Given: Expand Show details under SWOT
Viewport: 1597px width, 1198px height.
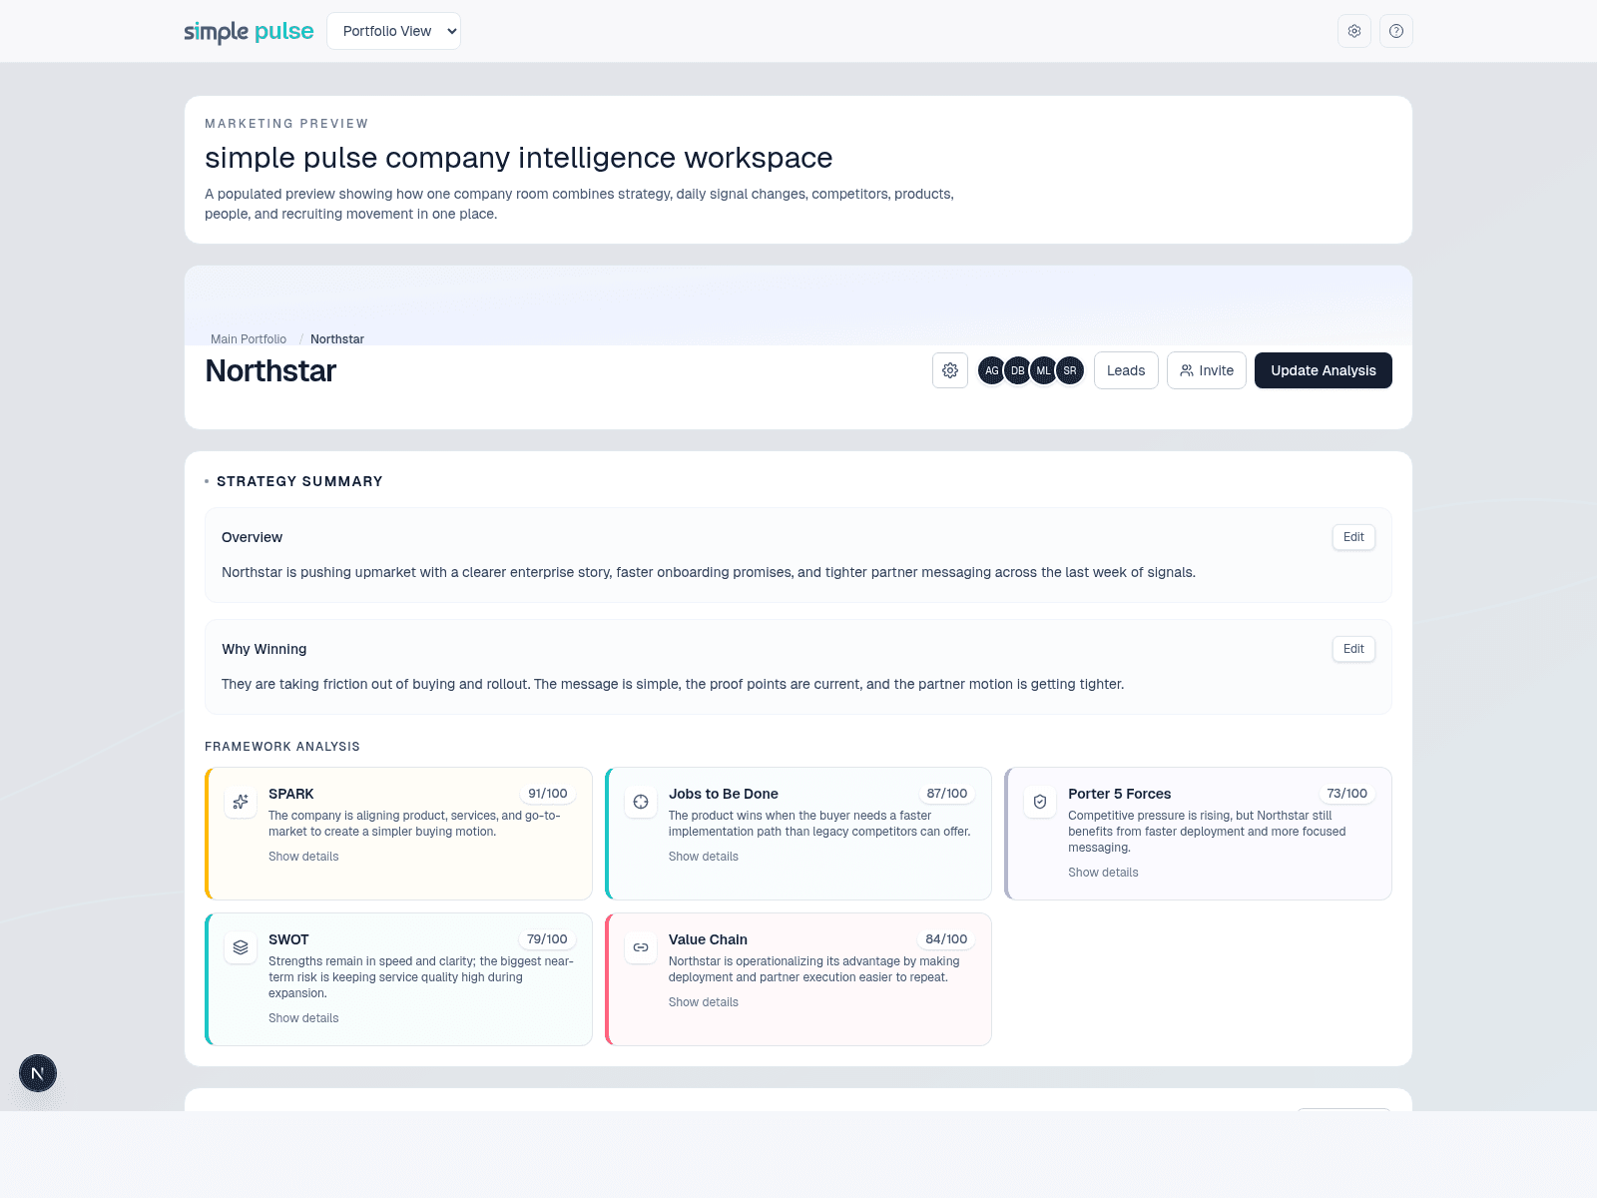Looking at the screenshot, I should (303, 1017).
